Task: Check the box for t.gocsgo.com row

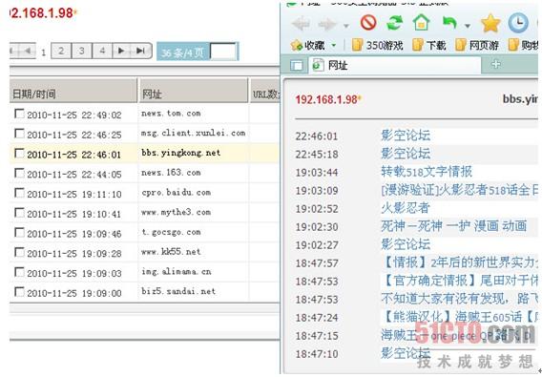Action: [x=20, y=232]
